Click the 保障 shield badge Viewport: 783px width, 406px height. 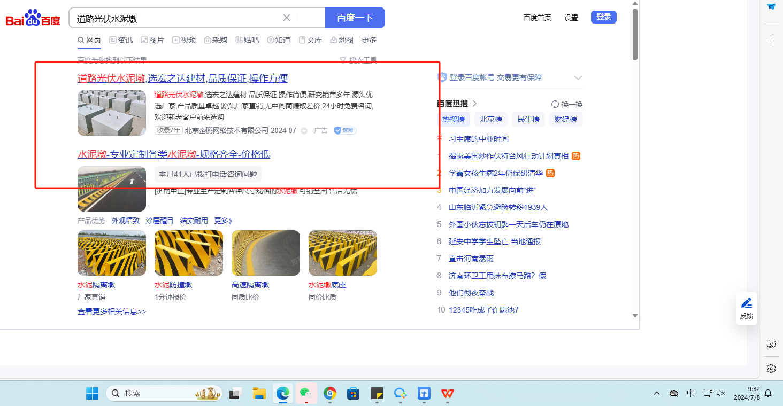tap(345, 130)
